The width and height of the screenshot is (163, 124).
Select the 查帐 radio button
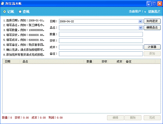point(20,12)
